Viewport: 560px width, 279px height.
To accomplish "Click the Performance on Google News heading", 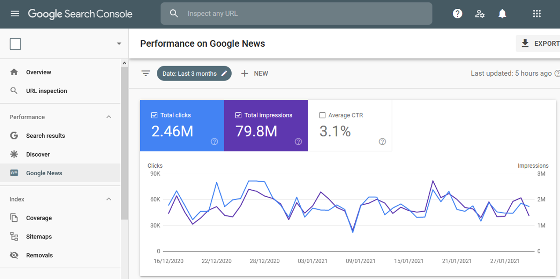I will point(203,44).
